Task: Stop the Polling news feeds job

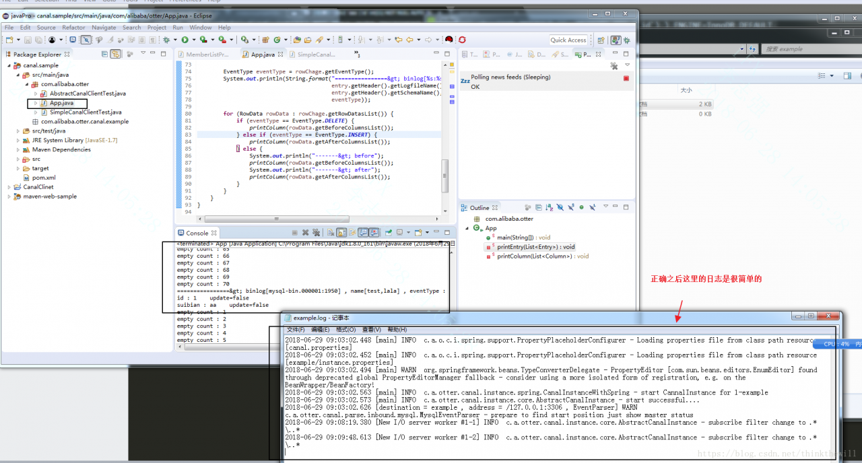Action: tap(626, 78)
